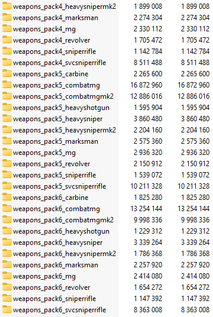Select the weapons_pack5_combatmg file name
The image size is (213, 317).
click(56, 86)
